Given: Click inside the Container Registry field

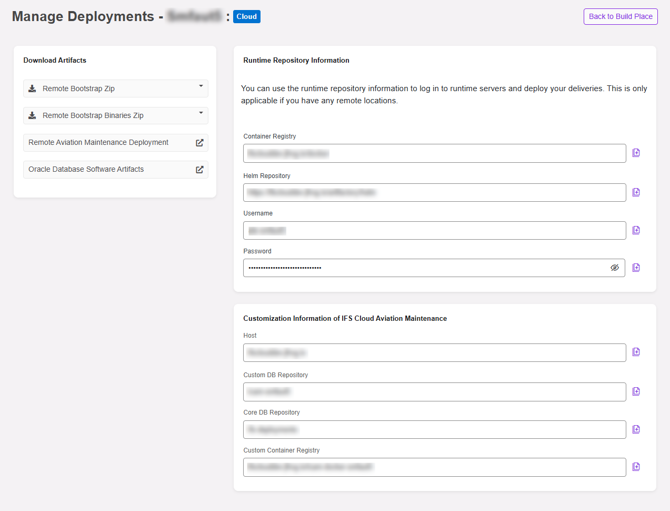Looking at the screenshot, I should tap(435, 153).
